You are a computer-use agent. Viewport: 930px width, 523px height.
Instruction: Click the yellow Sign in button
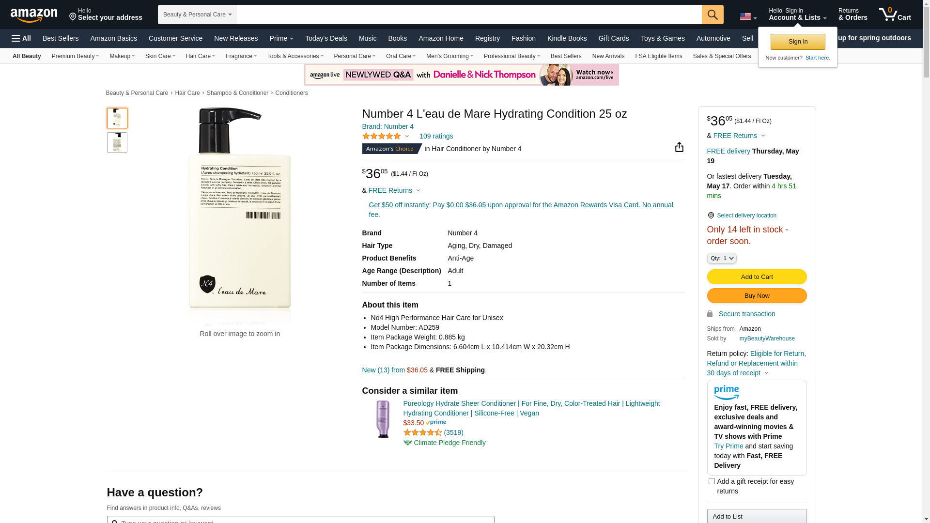[x=798, y=42]
